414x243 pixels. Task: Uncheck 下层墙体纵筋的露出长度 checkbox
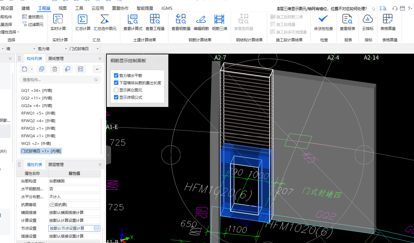pyautogui.click(x=116, y=83)
